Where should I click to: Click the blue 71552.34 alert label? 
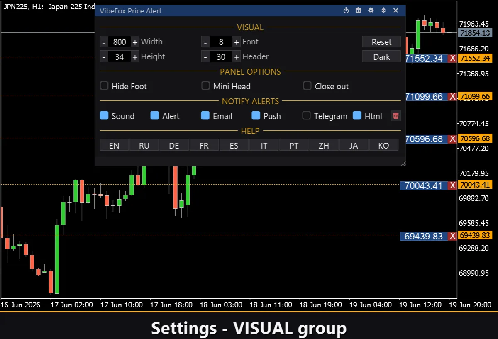[x=427, y=59]
